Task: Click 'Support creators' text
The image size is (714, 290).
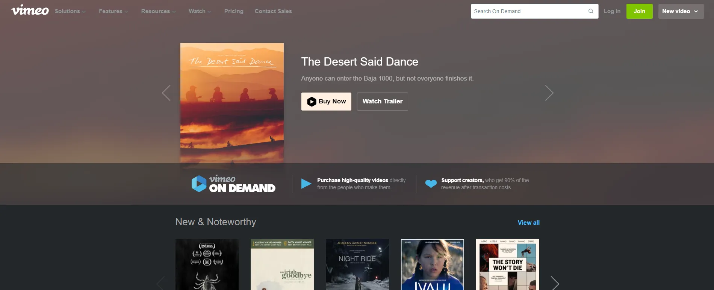Action: 462,180
